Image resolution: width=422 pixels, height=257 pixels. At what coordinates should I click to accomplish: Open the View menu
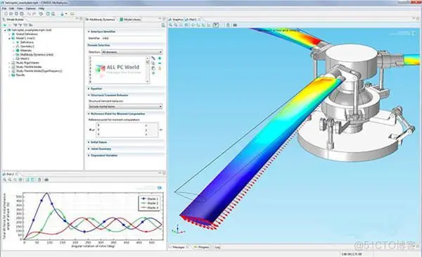tap(20, 8)
